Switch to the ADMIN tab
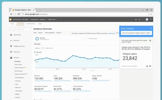 click(40, 24)
